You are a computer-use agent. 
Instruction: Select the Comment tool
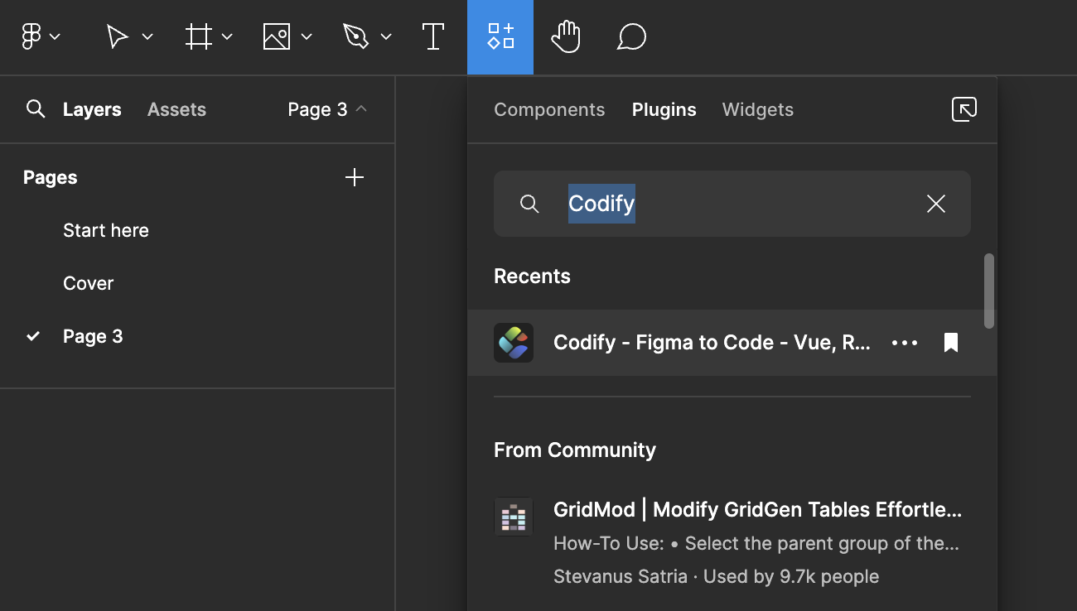pyautogui.click(x=631, y=36)
